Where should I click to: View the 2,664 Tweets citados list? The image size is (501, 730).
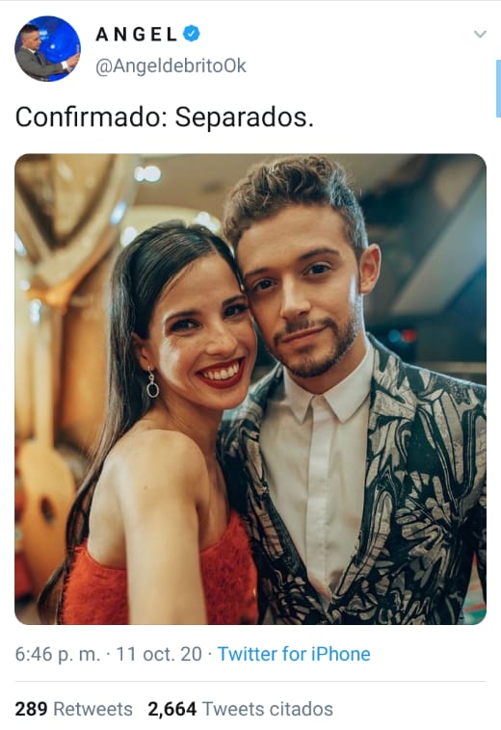(x=240, y=709)
